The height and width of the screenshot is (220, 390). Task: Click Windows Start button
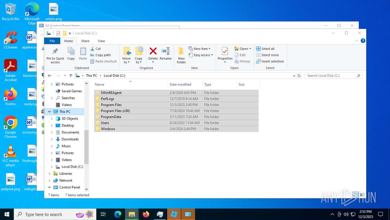tap(7, 214)
